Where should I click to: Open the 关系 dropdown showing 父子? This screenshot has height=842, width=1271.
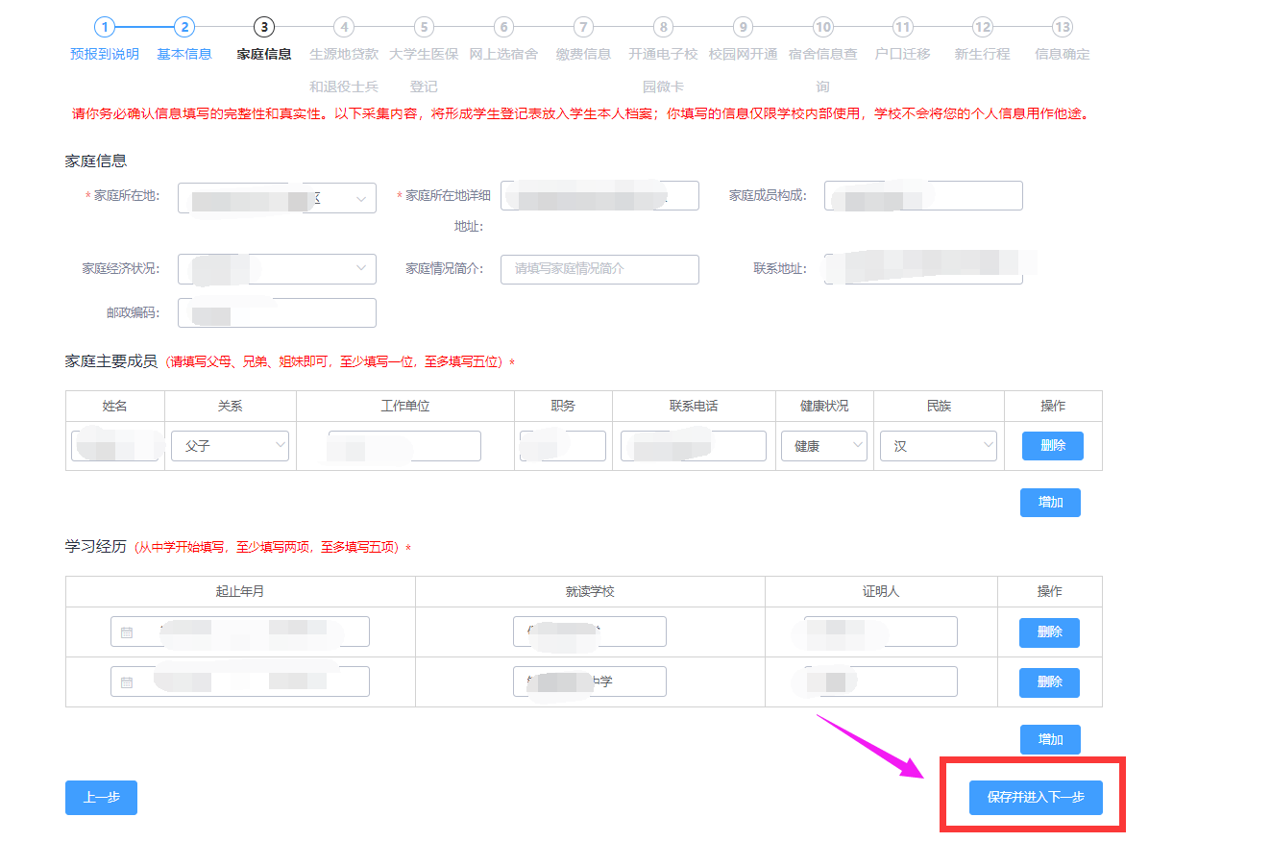point(230,446)
